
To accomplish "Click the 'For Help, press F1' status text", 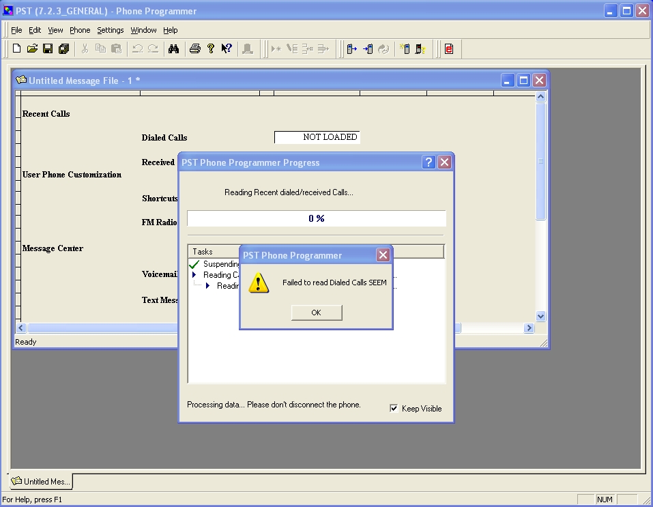I will pos(32,499).
